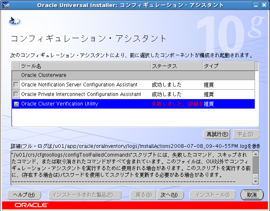270x211 pixels.
Task: Click the インストール(I) install button
Action: click(x=212, y=195)
